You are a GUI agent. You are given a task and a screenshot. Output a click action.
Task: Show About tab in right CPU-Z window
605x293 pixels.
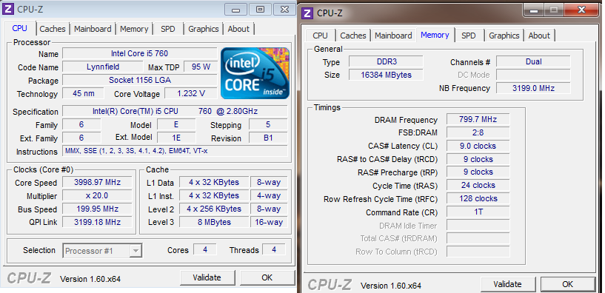[x=539, y=36]
